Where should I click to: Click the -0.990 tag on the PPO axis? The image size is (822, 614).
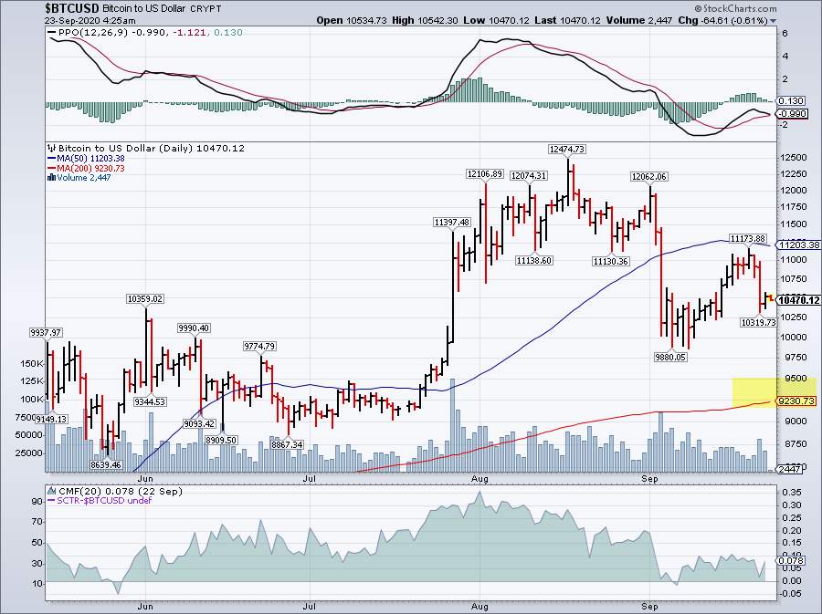point(792,114)
